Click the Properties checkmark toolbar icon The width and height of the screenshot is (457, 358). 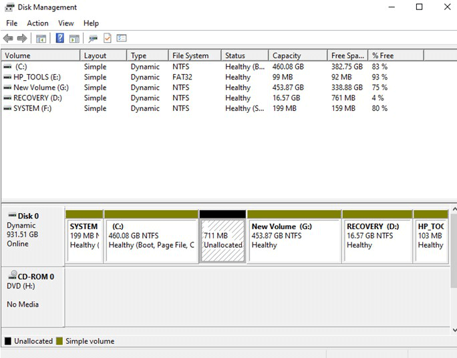pyautogui.click(x=108, y=38)
